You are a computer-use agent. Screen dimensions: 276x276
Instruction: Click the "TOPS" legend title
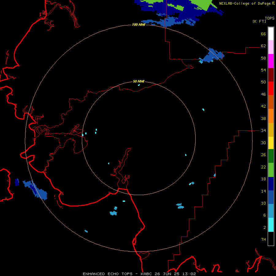pyautogui.click(x=270, y=18)
